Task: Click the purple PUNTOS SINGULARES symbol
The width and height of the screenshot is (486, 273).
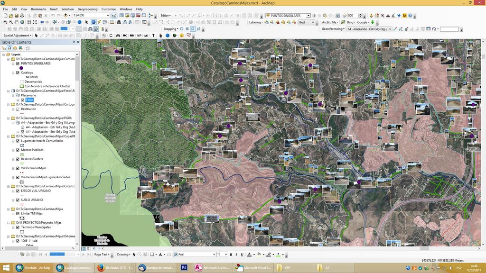Action: [x=21, y=68]
